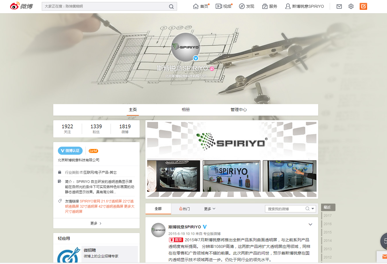
Task: Click the SPIRIYO profile avatar
Action: [186, 47]
